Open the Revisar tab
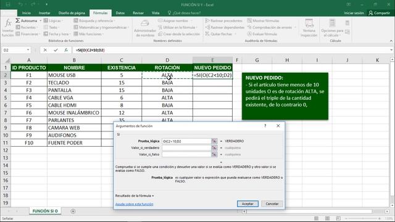This screenshot has height=222, width=395. 138,13
